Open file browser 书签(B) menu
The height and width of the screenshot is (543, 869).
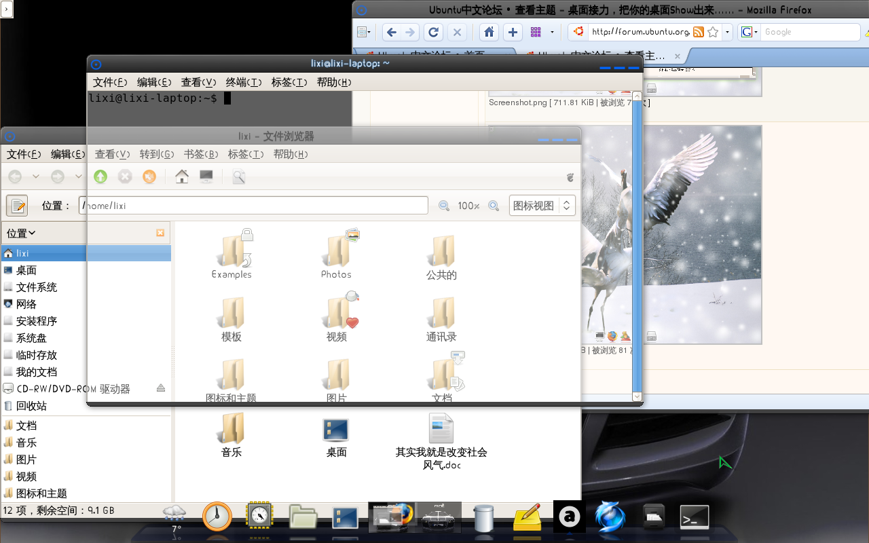point(201,154)
